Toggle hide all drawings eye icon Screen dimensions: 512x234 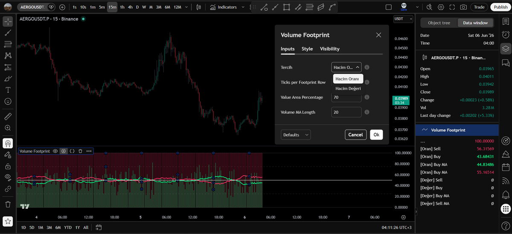[x=8, y=177]
